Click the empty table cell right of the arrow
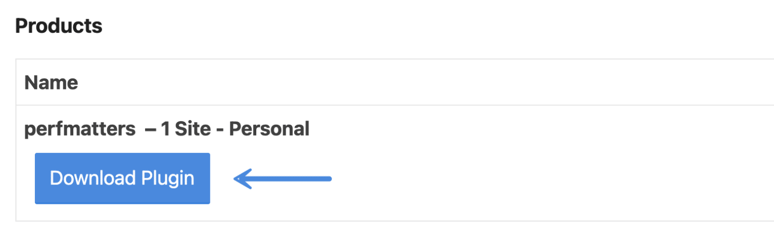 pos(520,179)
